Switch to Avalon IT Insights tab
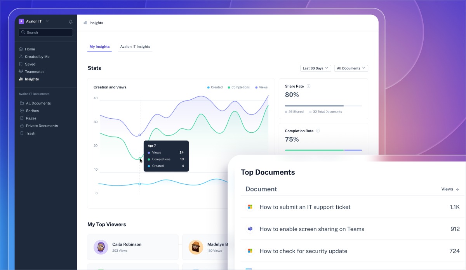This screenshot has width=466, height=270. 135,47
